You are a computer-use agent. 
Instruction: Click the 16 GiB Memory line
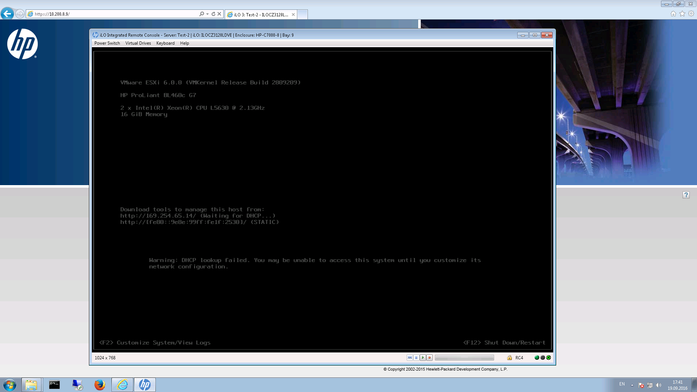pos(144,114)
